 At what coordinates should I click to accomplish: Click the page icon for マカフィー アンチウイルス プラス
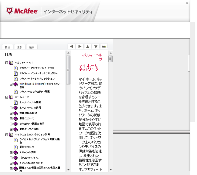16,68
